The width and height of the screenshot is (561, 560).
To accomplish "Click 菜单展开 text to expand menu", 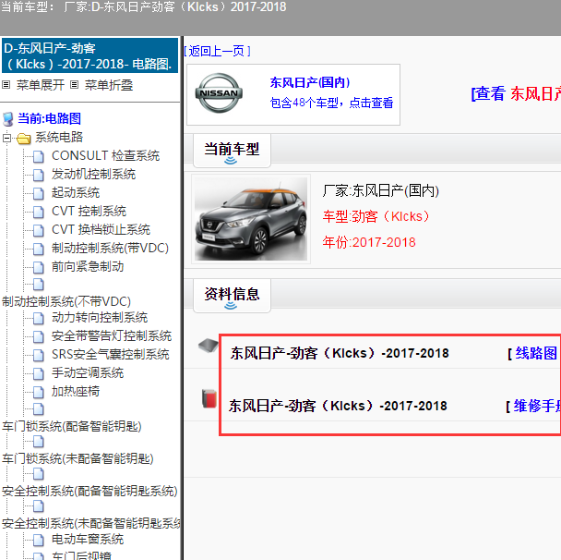I will (x=41, y=85).
